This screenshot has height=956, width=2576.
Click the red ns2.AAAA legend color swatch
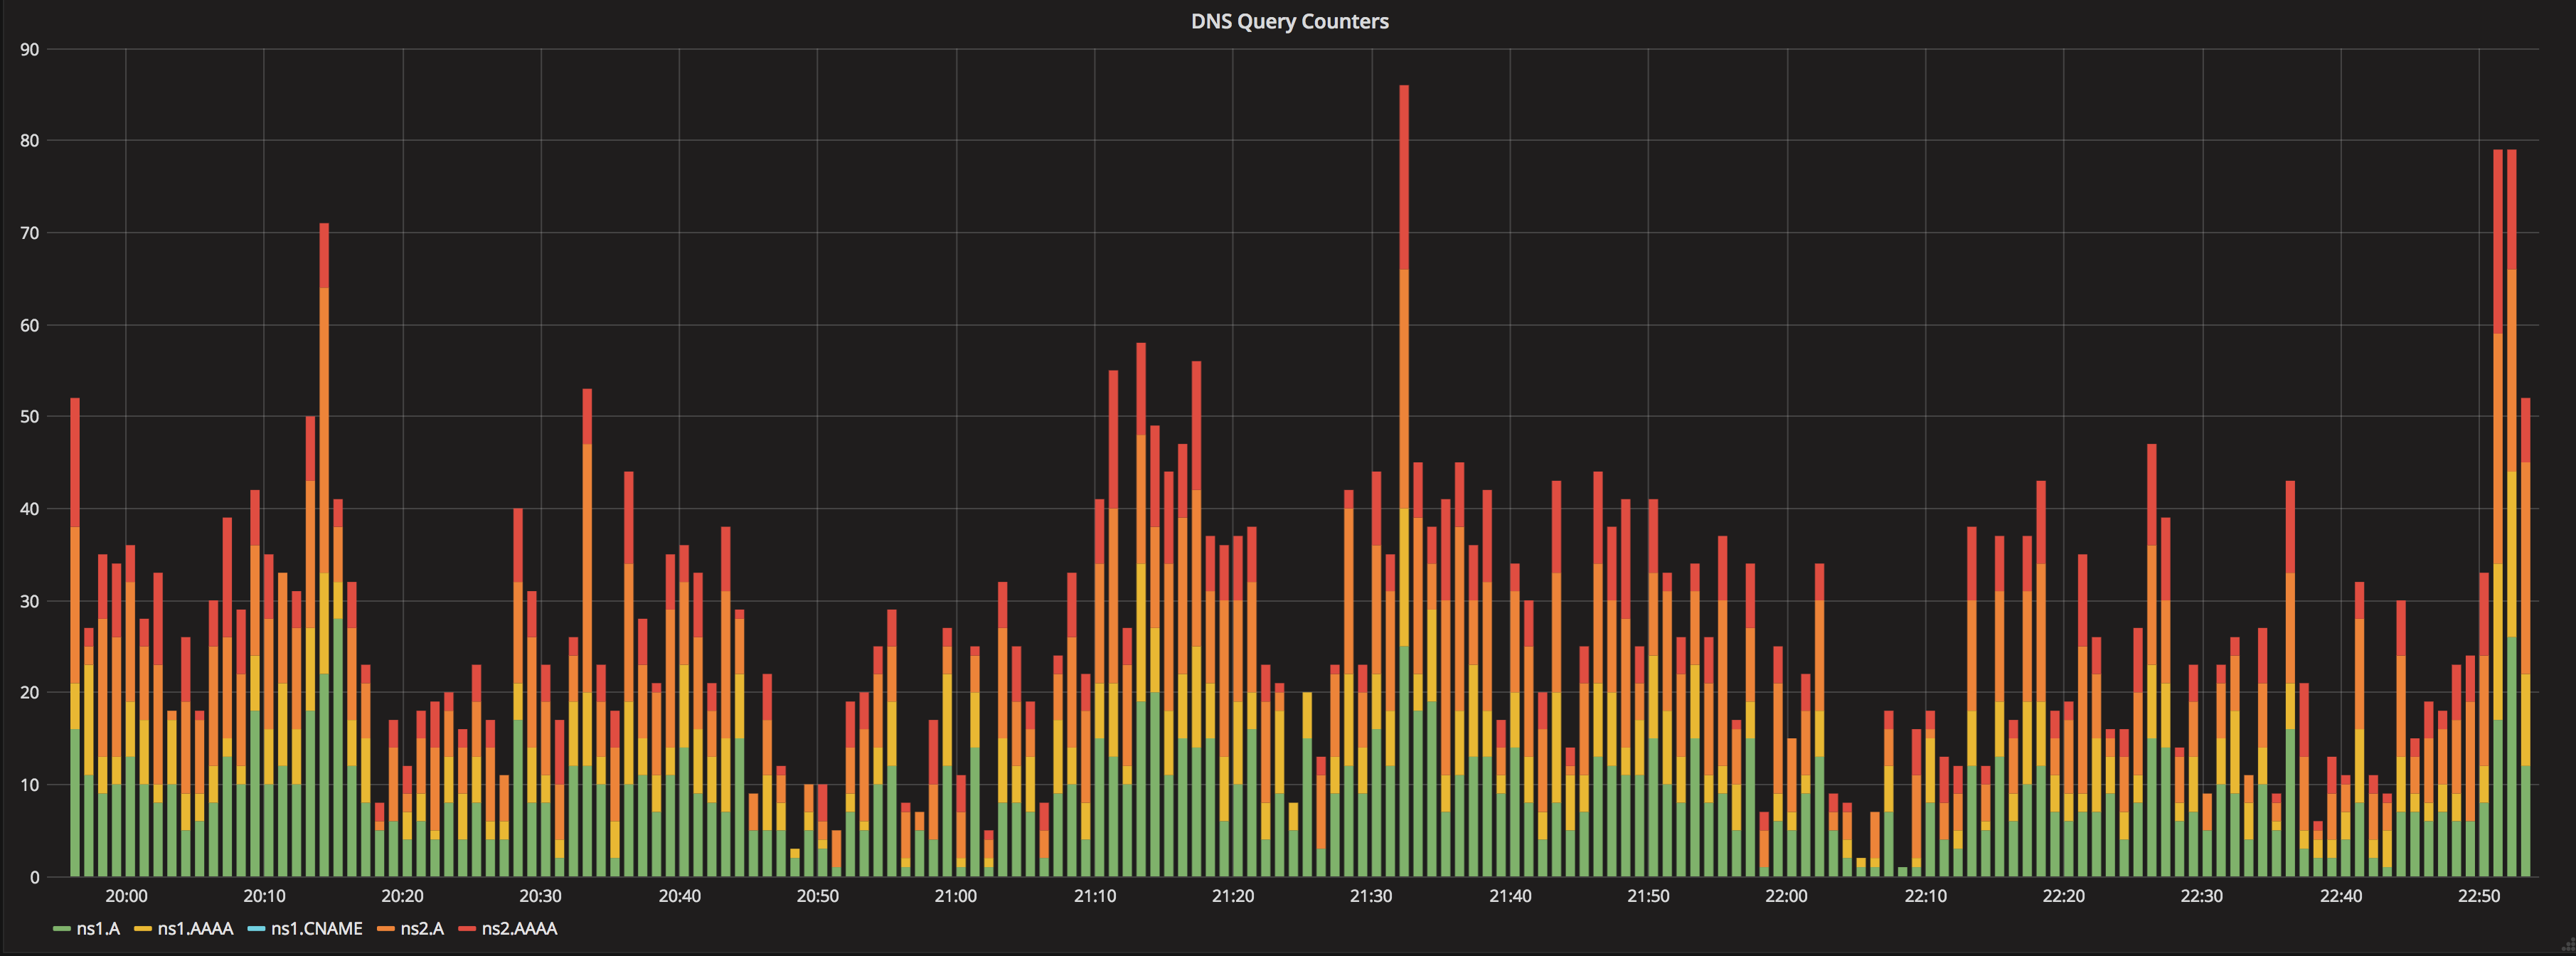[x=467, y=929]
